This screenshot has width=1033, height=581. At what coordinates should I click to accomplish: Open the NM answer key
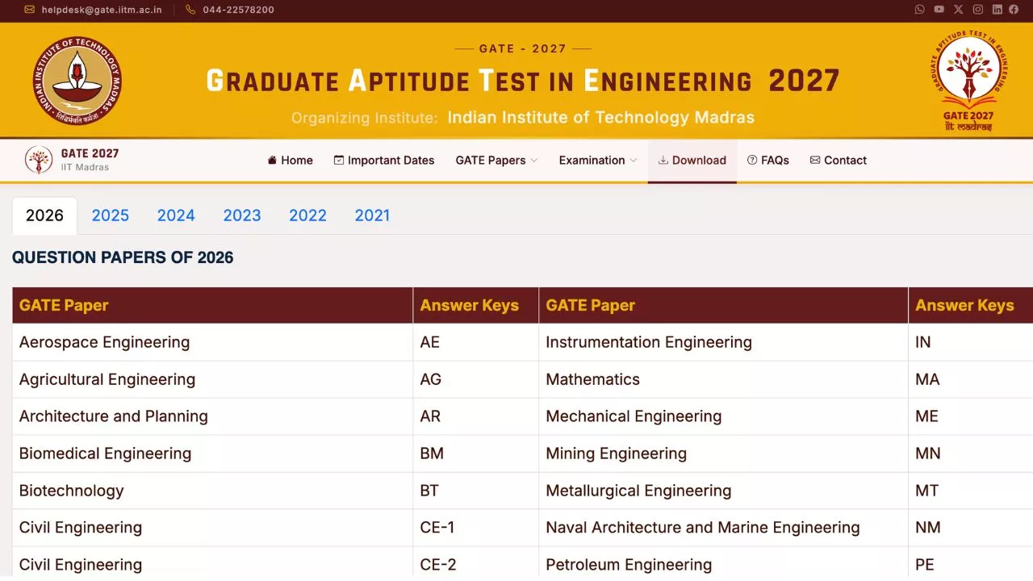tap(928, 528)
